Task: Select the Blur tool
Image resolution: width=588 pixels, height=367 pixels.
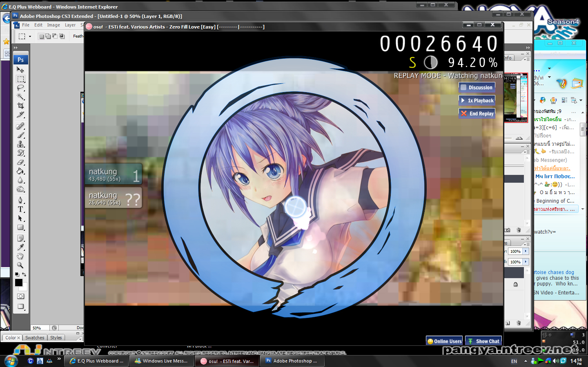Action: 20,180
